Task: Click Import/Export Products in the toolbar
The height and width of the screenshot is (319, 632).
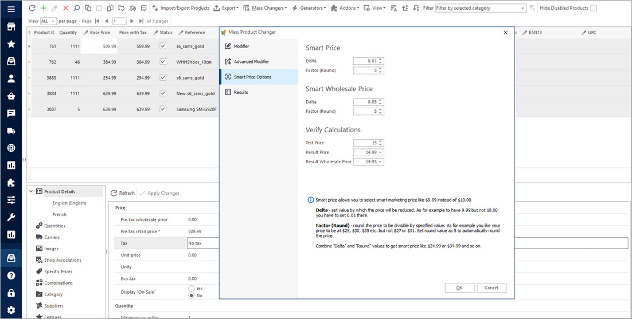Action: pos(181,8)
